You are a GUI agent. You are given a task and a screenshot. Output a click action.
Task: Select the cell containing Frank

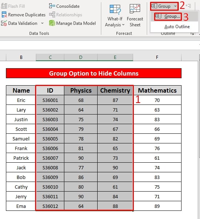[21, 148]
